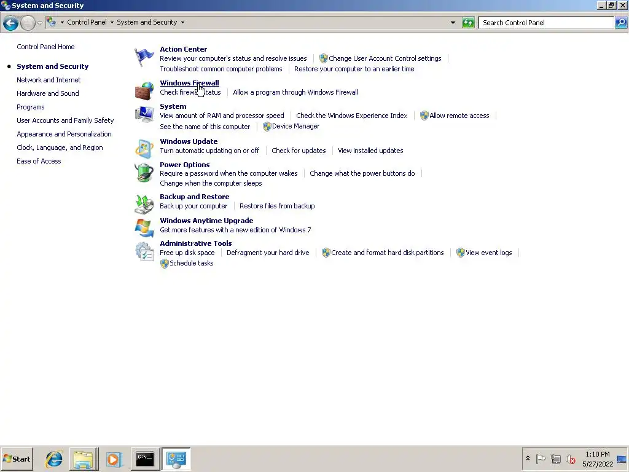Click Restore files from backup
The image size is (629, 472).
[x=277, y=206]
